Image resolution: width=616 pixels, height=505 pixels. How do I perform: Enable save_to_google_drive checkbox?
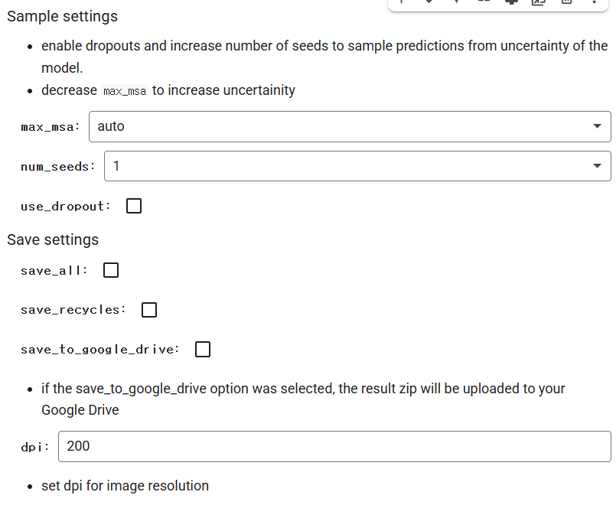point(203,349)
